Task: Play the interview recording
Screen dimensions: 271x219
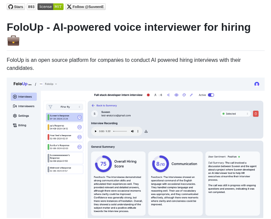Action: pyautogui.click(x=96, y=131)
